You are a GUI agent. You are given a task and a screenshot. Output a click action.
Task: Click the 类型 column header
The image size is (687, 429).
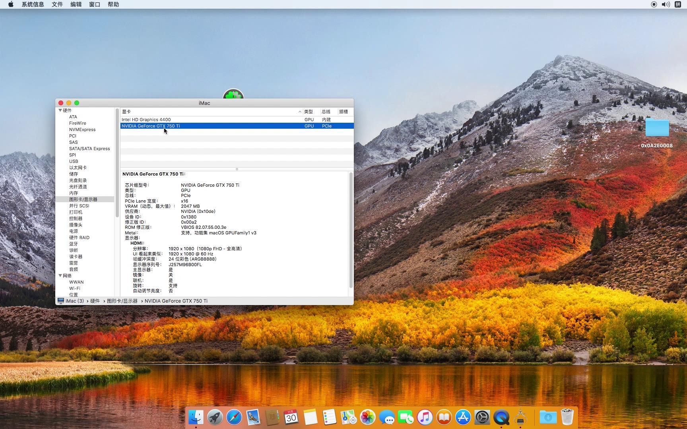(x=309, y=112)
